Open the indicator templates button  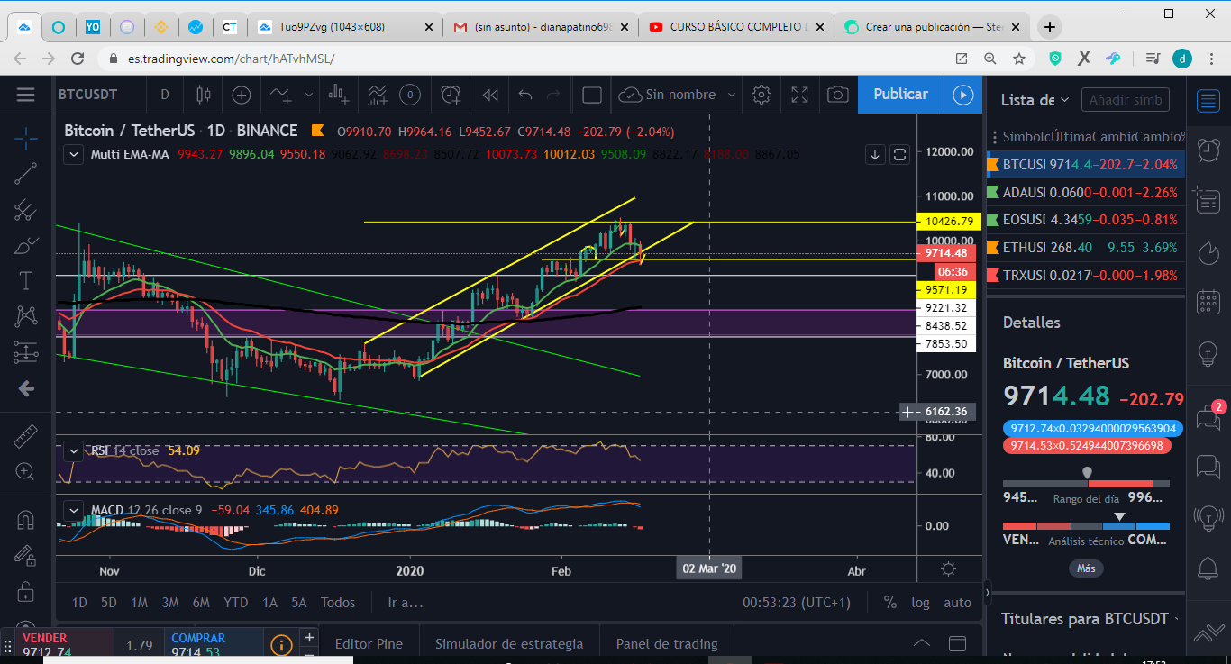pos(377,95)
